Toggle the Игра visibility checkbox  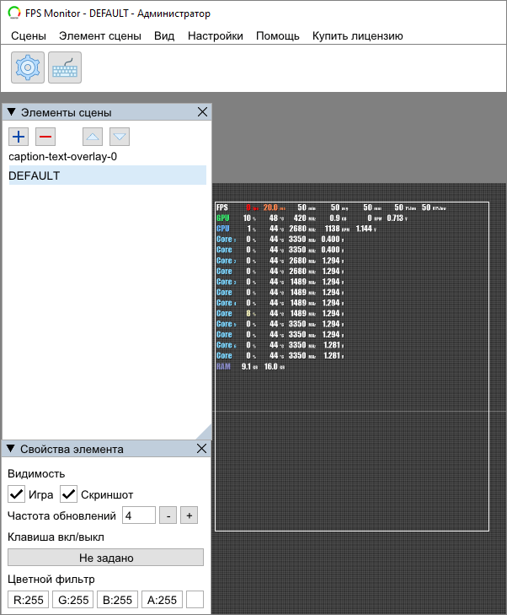17,494
